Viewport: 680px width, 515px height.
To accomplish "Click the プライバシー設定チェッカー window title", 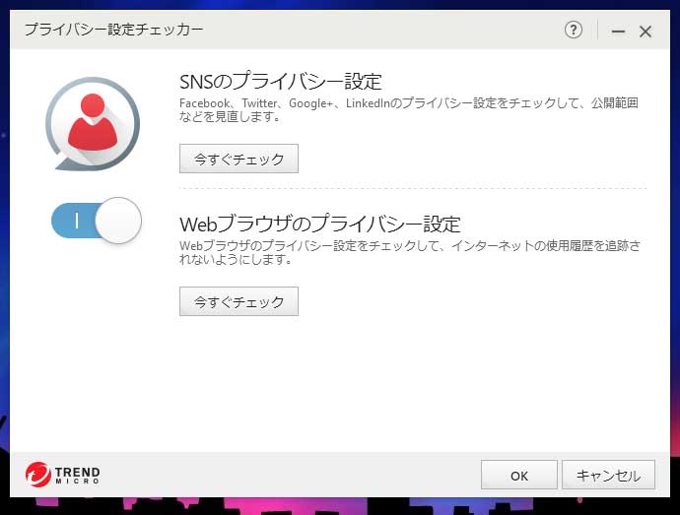I will [x=113, y=31].
